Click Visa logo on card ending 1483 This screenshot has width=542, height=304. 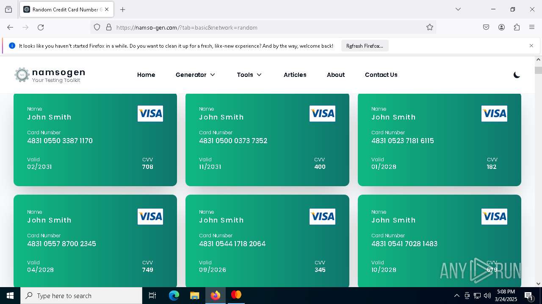tap(494, 217)
